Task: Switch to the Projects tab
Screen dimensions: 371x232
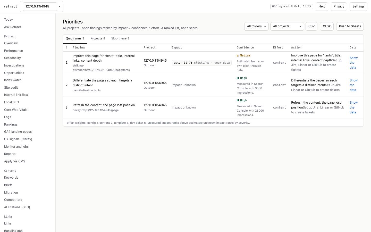Action: tap(98, 39)
